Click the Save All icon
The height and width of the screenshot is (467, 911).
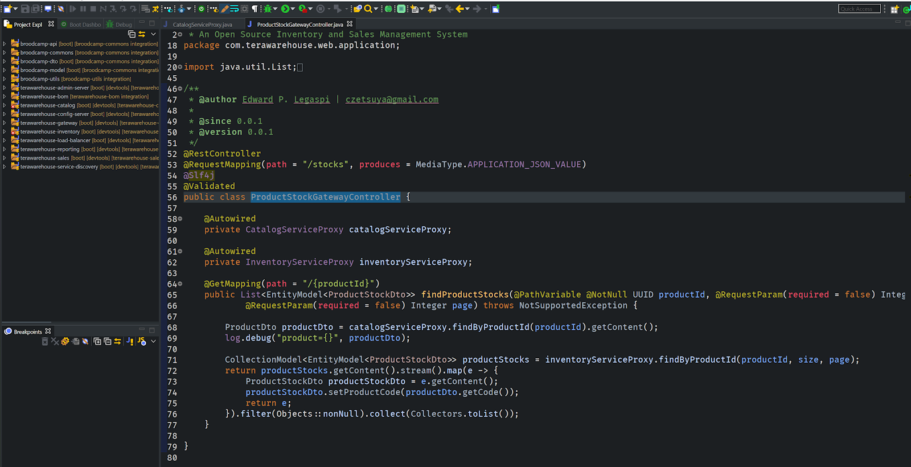[35, 9]
